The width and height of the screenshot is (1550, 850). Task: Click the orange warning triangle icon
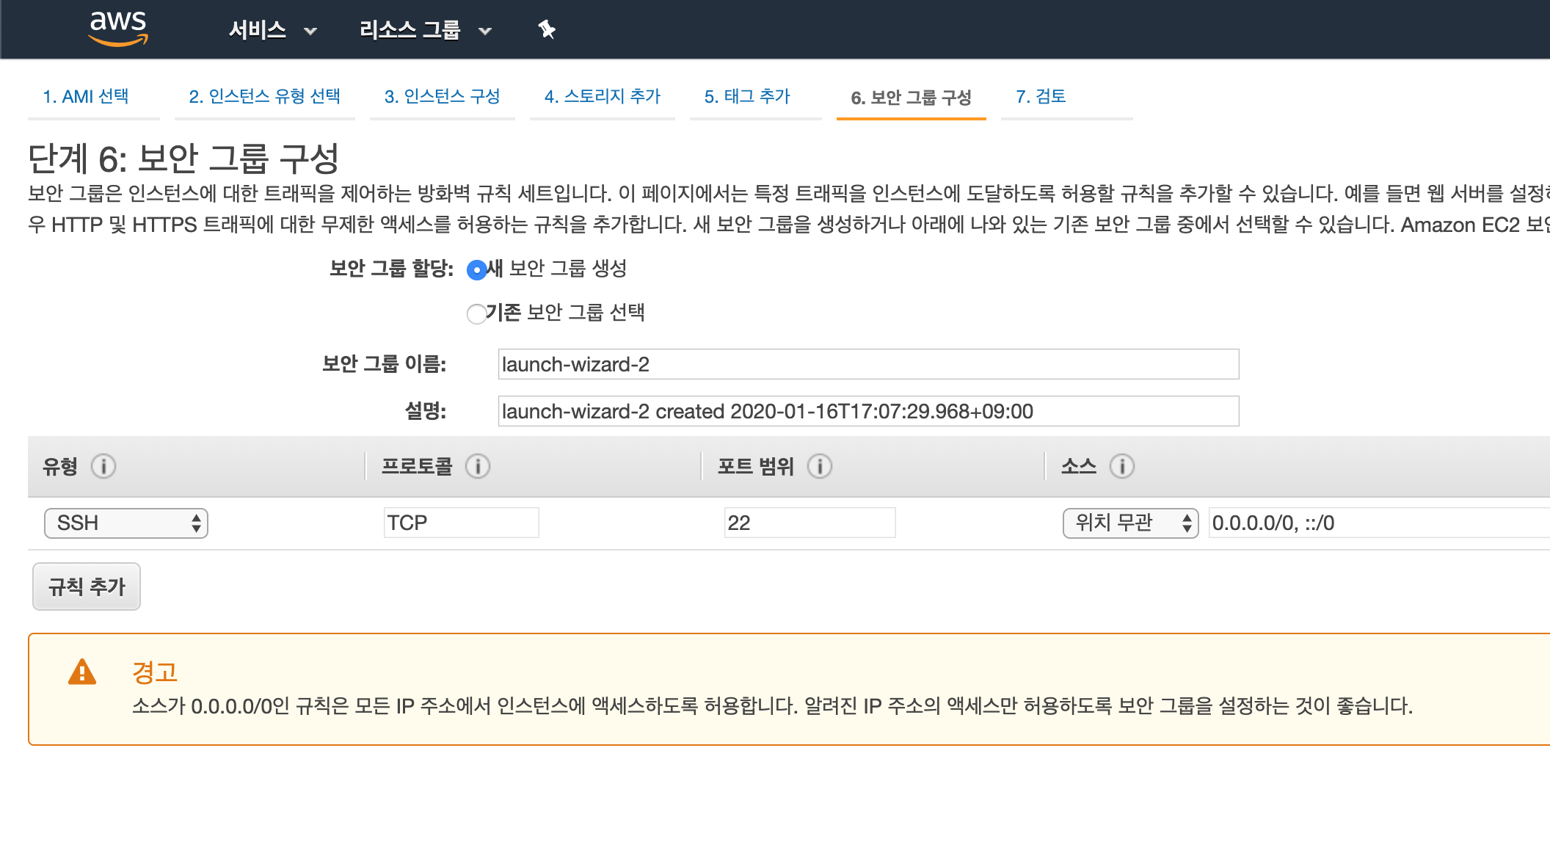tap(82, 672)
